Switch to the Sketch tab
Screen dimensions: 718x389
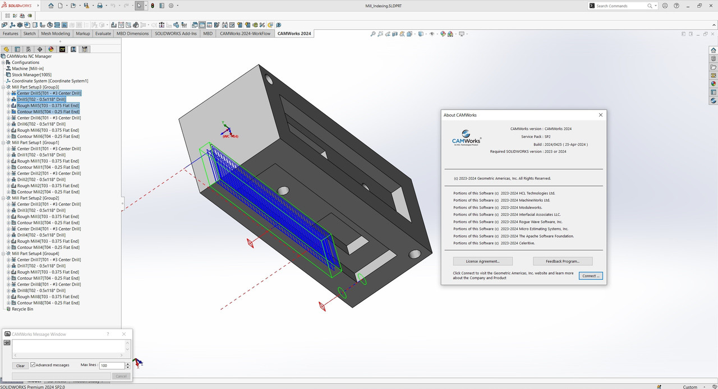click(x=29, y=34)
